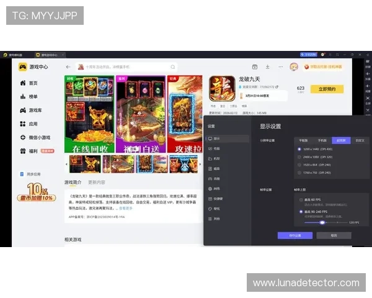Open the 应用 apps section
Image resolution: width=372 pixels, height=298 pixels.
click(29, 124)
